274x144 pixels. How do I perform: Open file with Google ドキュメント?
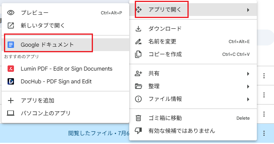(x=65, y=45)
